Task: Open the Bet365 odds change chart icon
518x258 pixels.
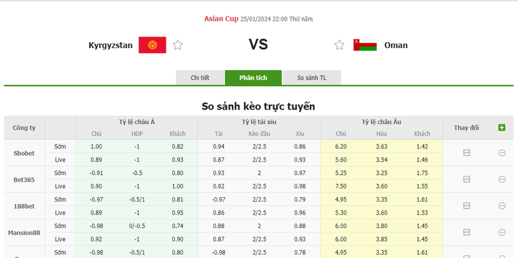Action: (466, 180)
